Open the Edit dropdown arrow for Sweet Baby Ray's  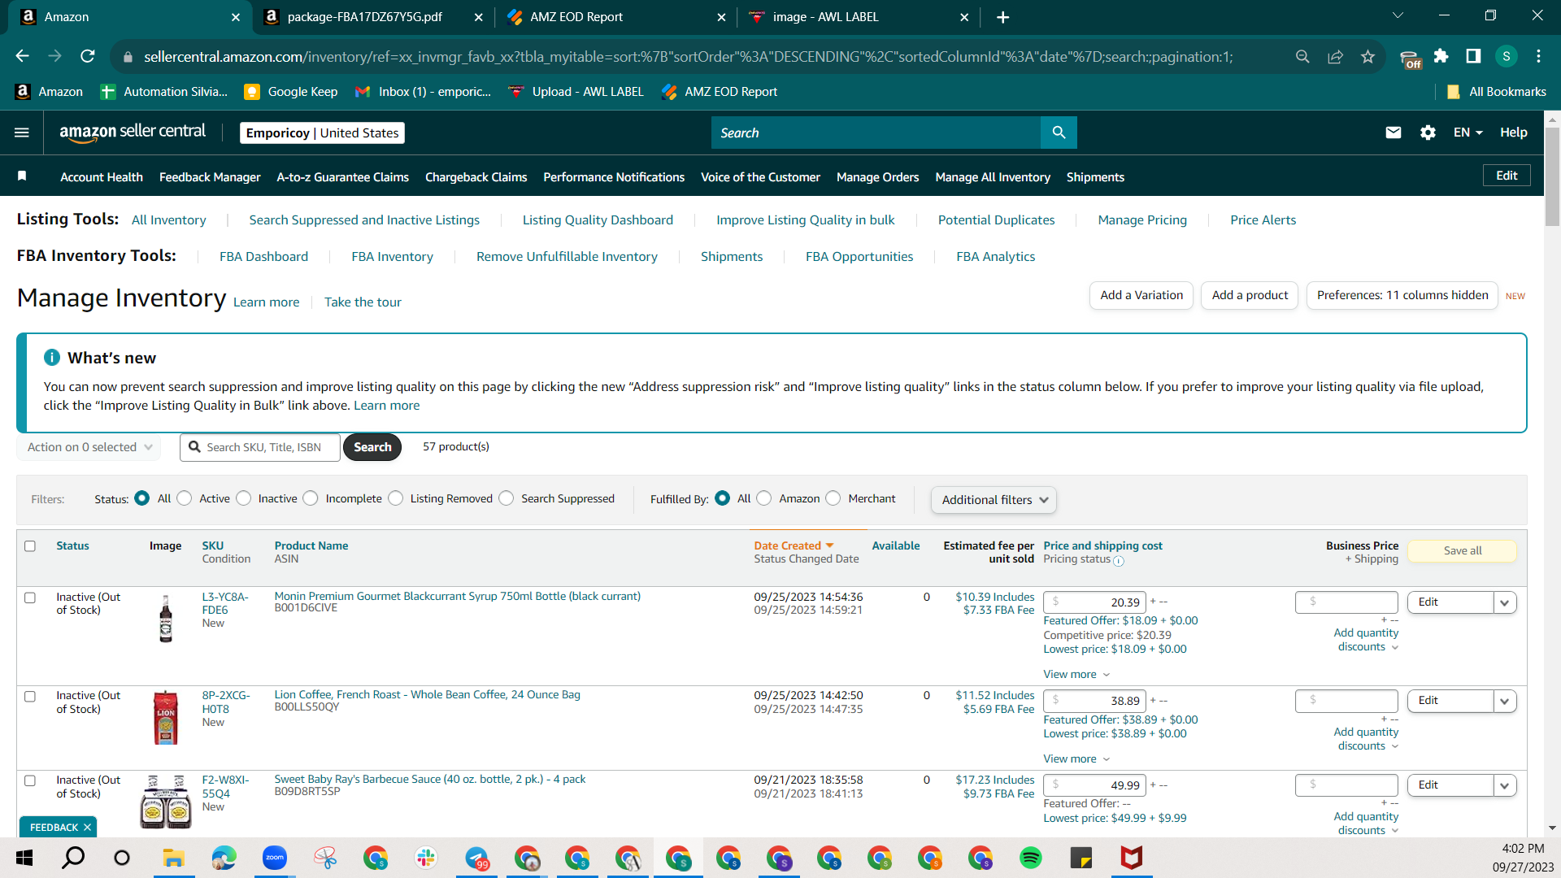coord(1505,785)
